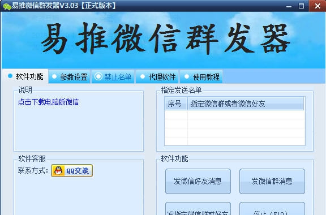The width and height of the screenshot is (326, 215).
Task: Click the 发微信群消息 button
Action: pyautogui.click(x=272, y=181)
